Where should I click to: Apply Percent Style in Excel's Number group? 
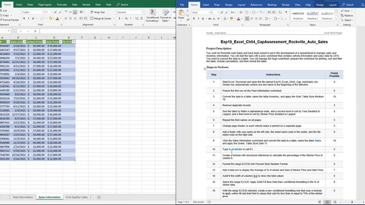pos(126,18)
